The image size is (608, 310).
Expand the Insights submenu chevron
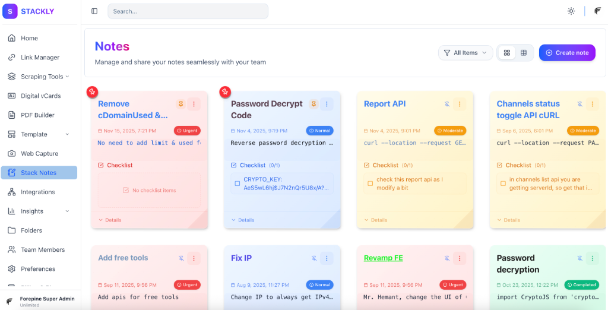coord(67,211)
